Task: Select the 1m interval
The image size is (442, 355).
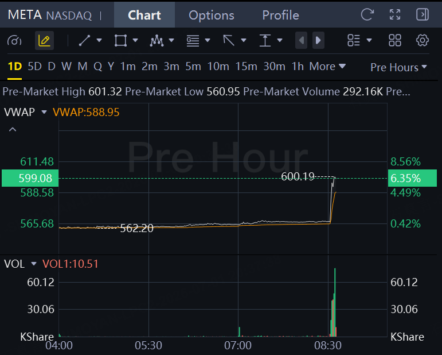Action: pos(128,67)
